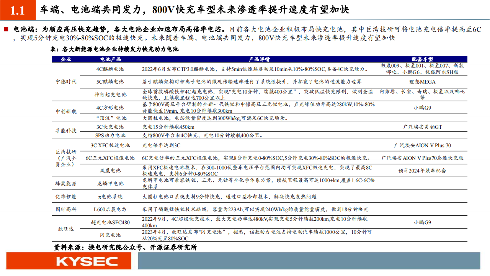The width and height of the screenshot is (490, 276).
Task: Click the 产品详情 column header
Action: (x=259, y=59)
